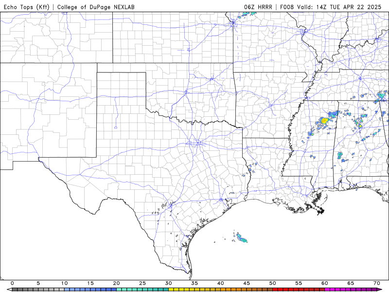Click the colorbar label '15'
Viewport: 389px width, 292px height.
[90, 283]
